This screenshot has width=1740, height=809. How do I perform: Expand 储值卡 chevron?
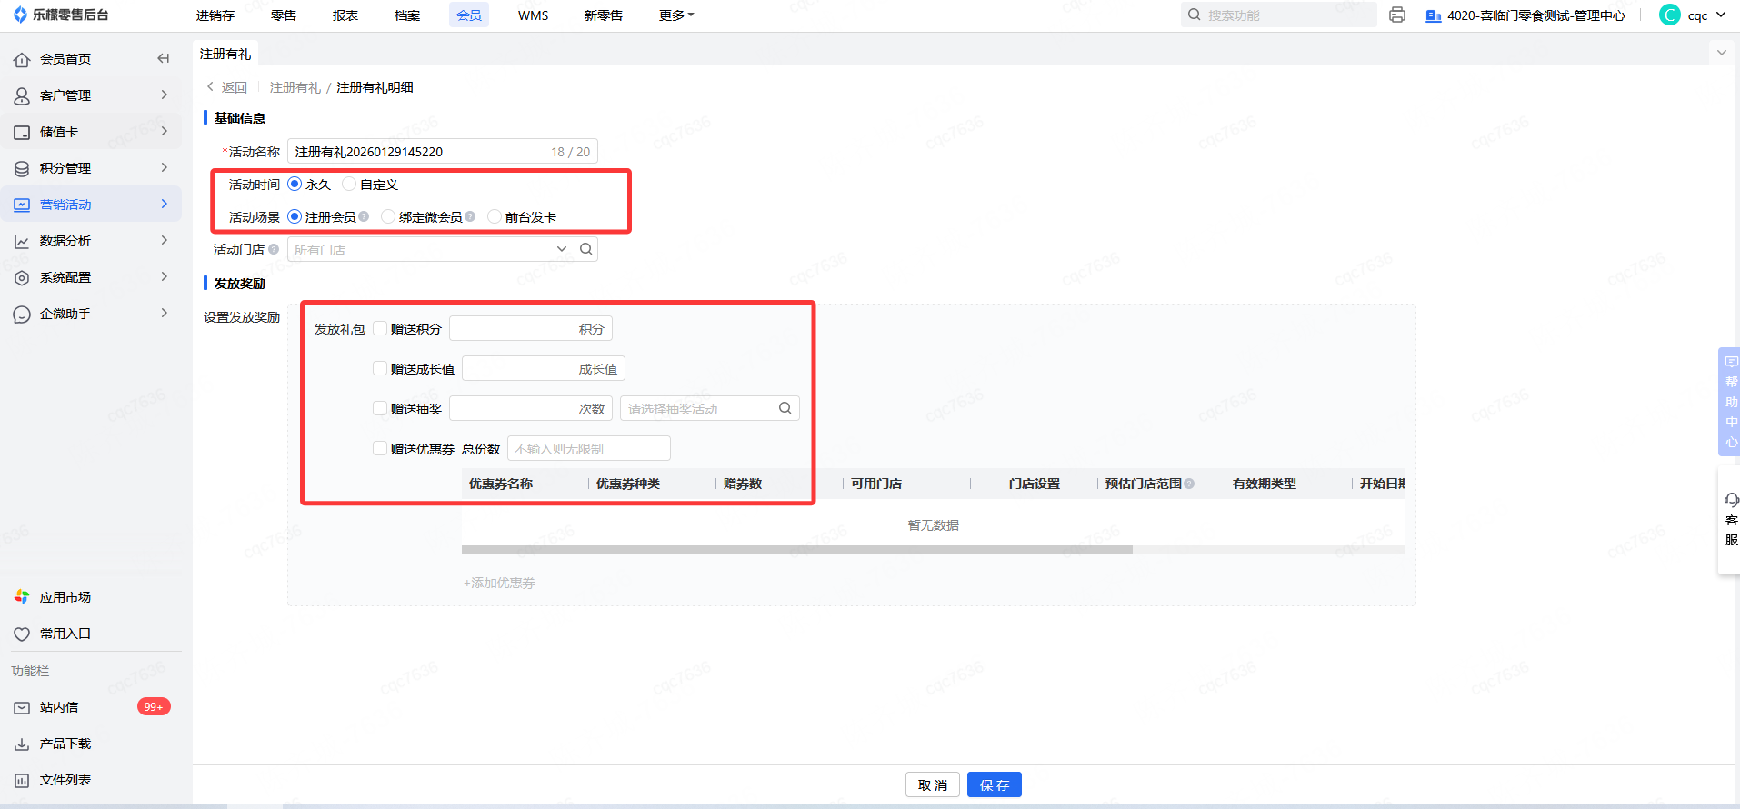[x=165, y=131]
